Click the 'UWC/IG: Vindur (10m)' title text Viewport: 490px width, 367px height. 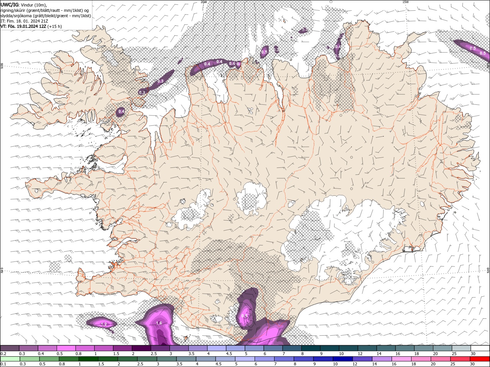coord(23,5)
